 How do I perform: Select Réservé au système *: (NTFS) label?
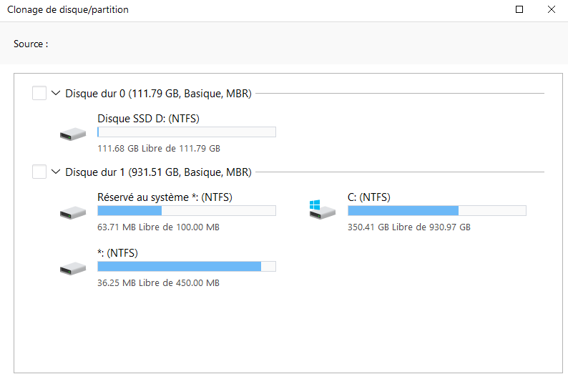coord(165,197)
